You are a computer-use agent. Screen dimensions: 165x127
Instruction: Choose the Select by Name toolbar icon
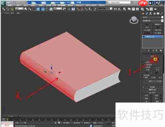pyautogui.click(x=30, y=9)
